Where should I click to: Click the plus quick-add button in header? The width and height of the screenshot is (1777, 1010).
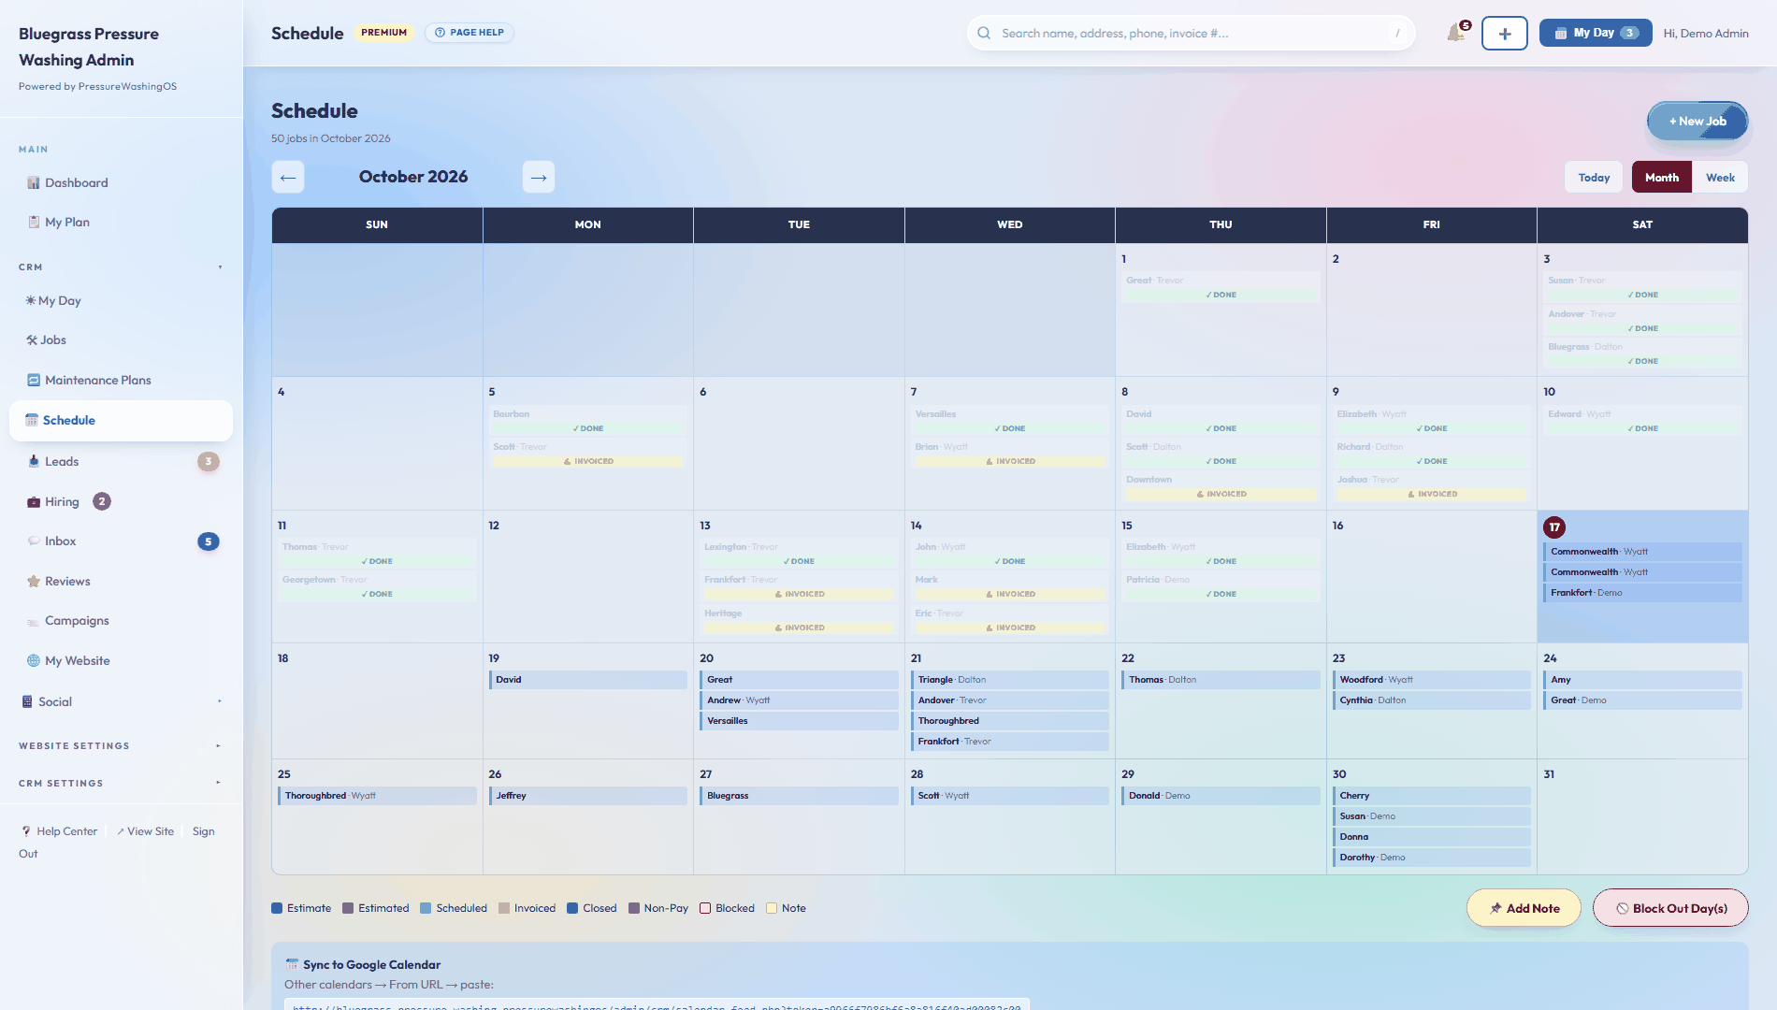click(x=1504, y=34)
